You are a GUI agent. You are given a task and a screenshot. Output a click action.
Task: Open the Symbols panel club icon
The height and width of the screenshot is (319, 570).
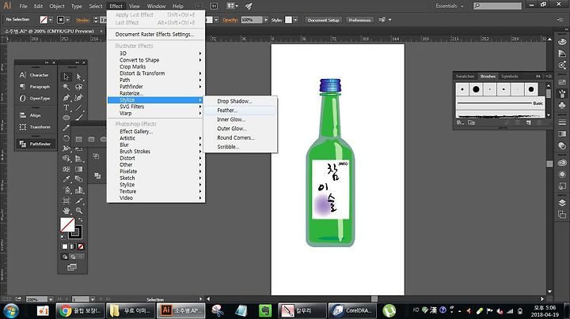pyautogui.click(x=562, y=106)
